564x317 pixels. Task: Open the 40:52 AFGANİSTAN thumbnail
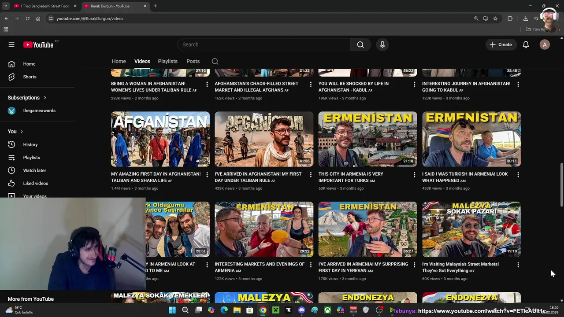tap(160, 139)
